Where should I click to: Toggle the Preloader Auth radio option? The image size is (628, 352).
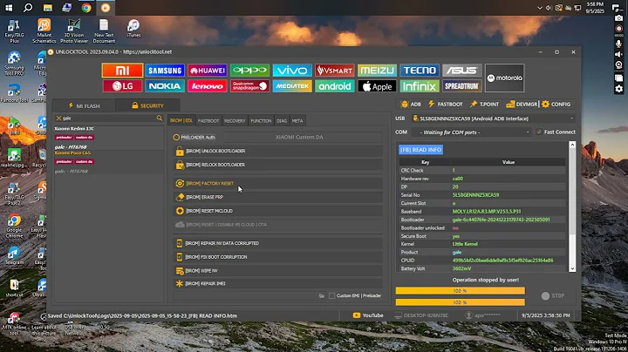tap(176, 137)
